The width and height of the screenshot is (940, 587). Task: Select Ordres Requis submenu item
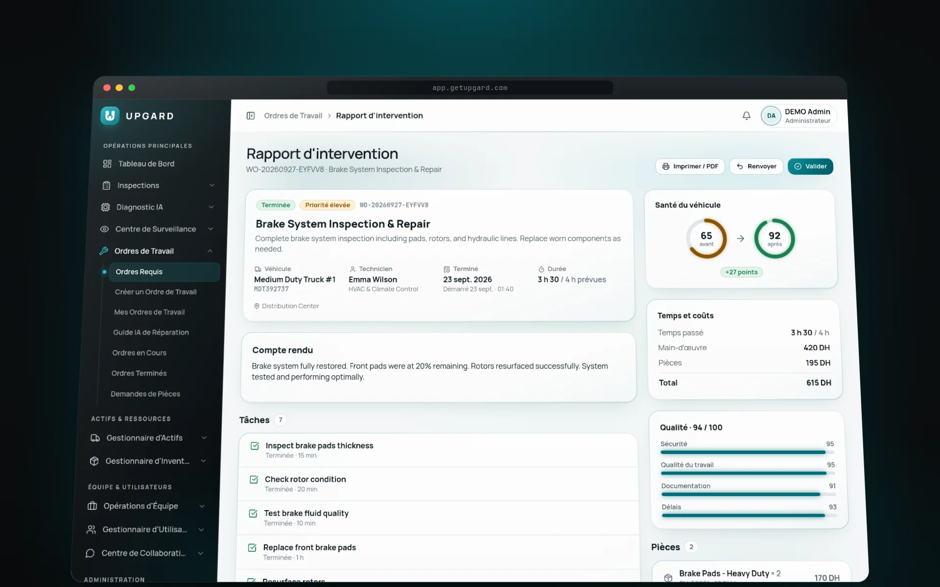click(x=164, y=272)
